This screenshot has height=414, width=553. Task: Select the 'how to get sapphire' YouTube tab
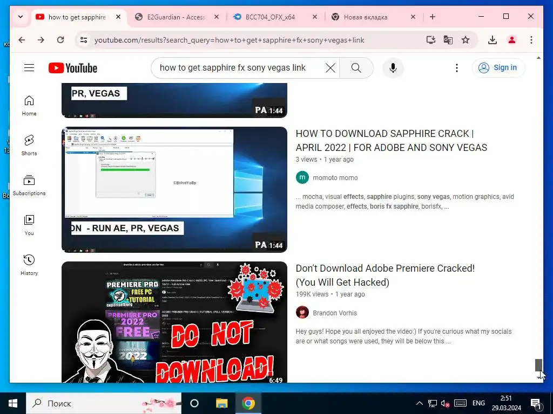point(77,17)
